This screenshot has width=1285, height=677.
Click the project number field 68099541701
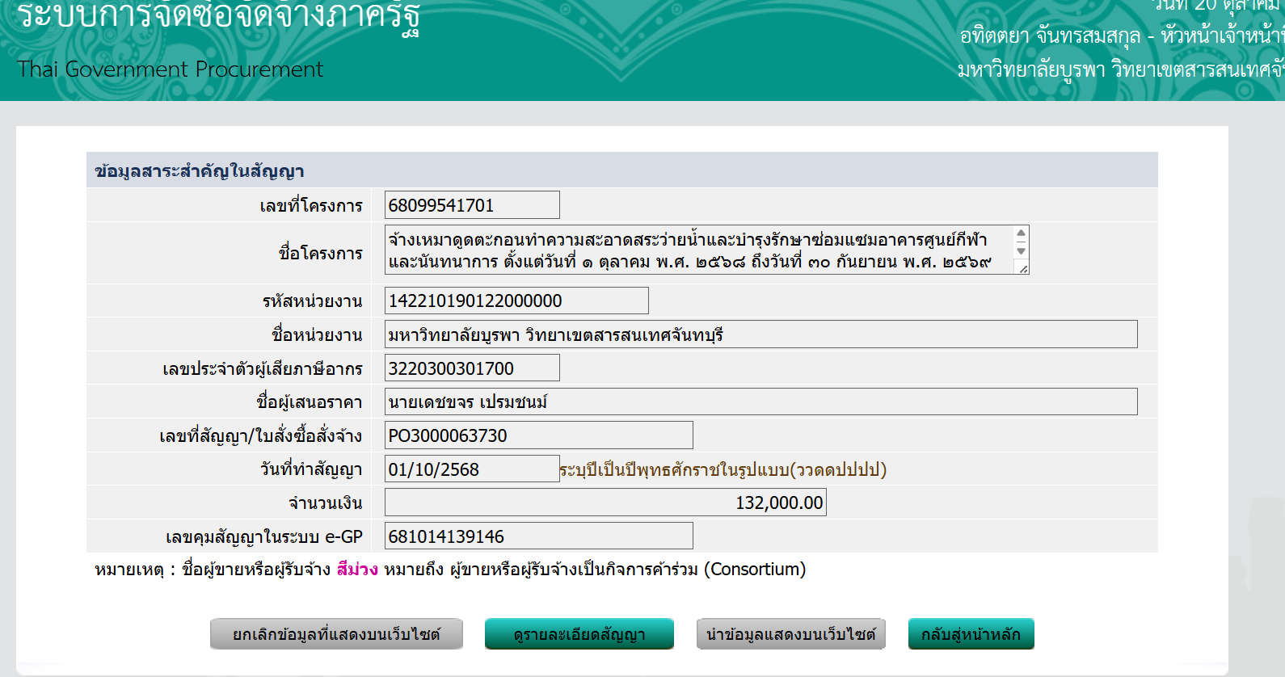tap(472, 205)
